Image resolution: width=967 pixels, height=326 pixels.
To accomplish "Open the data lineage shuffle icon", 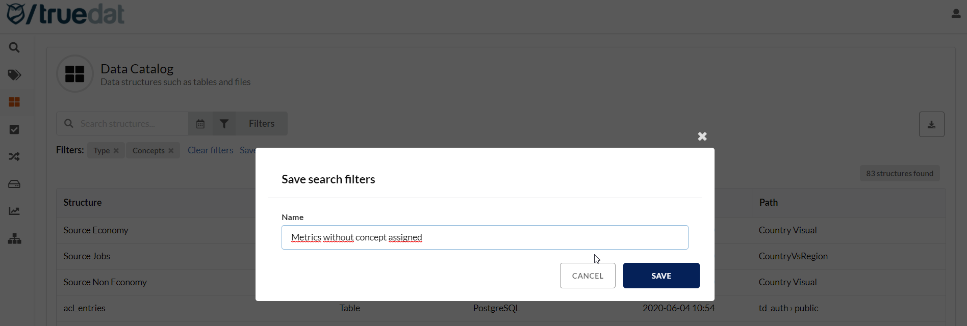I will pyautogui.click(x=14, y=156).
